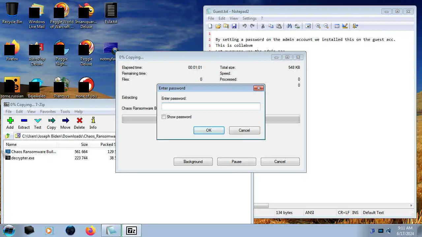This screenshot has height=237, width=422.
Task: Click Save floppy icon in Notepad2
Action: [x=234, y=26]
